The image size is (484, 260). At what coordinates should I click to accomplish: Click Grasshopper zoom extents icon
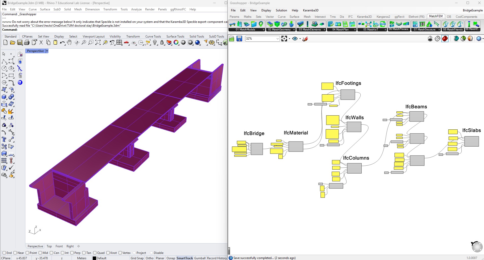pyautogui.click(x=284, y=39)
